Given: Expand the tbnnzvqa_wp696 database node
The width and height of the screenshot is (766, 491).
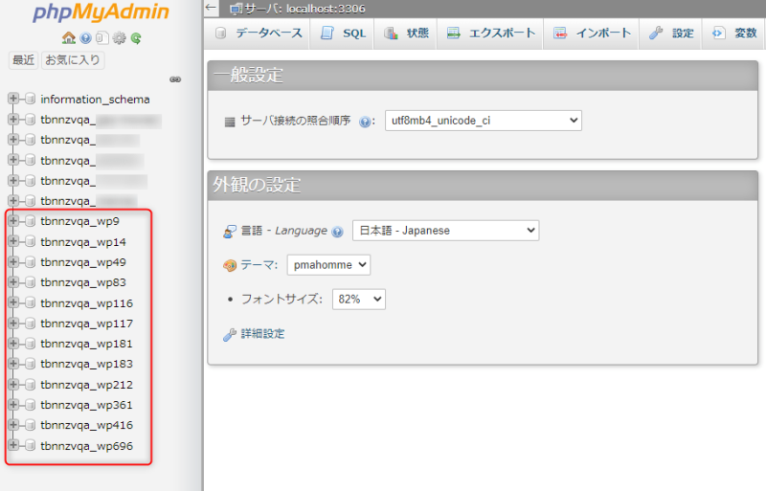Looking at the screenshot, I should click(13, 445).
